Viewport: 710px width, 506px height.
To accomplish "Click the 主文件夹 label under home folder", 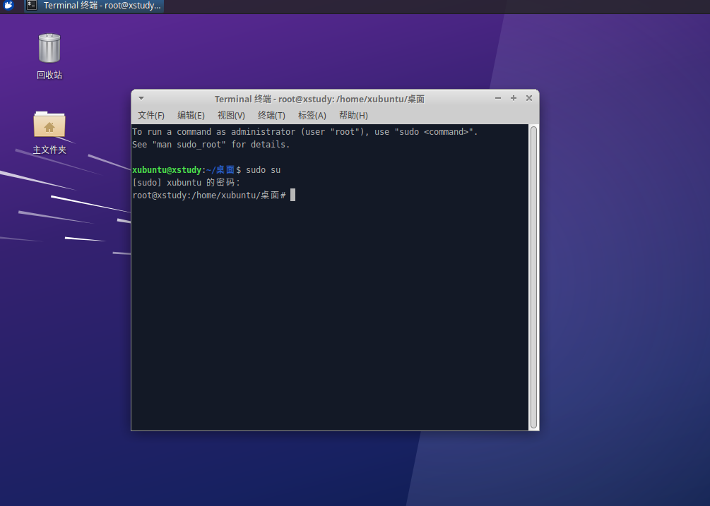I will [49, 150].
